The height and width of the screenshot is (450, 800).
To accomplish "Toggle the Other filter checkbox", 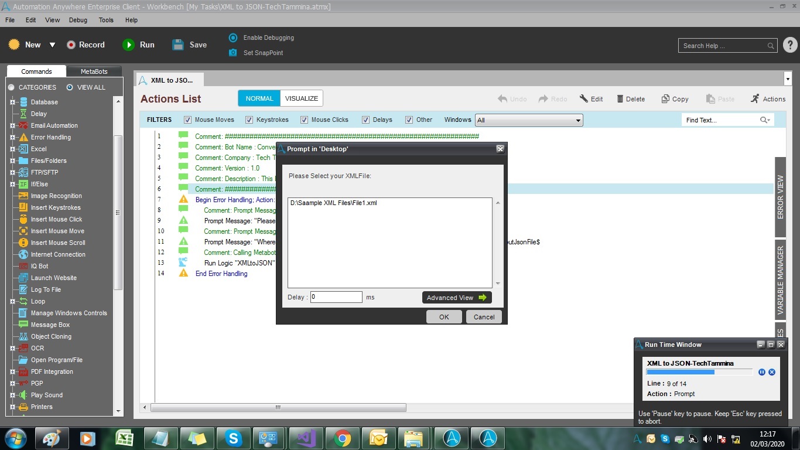I will (x=409, y=120).
